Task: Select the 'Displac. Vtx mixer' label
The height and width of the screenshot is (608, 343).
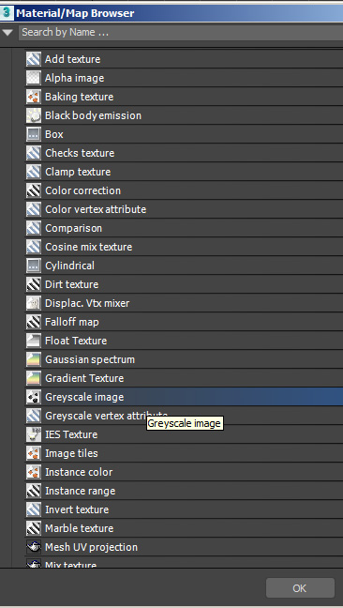Action: (87, 303)
